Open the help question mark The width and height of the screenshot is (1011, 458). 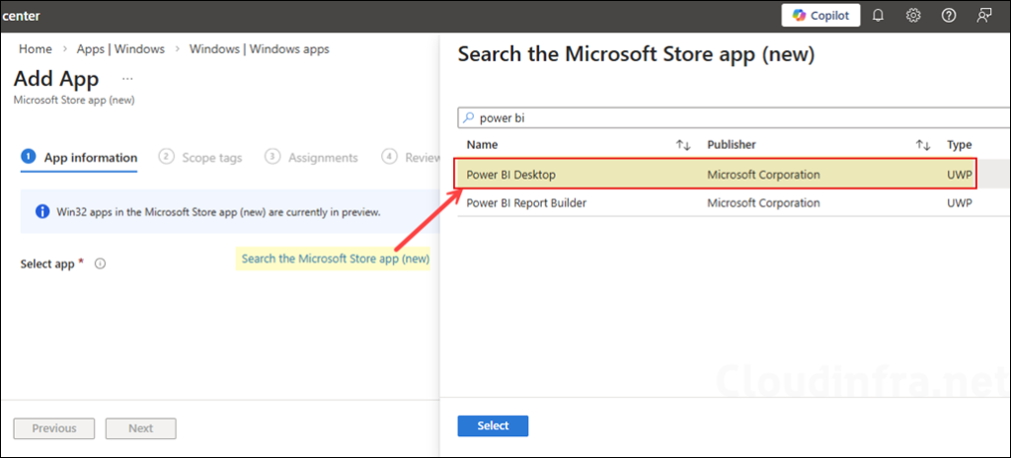click(x=949, y=16)
